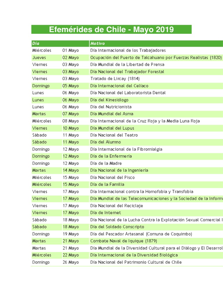Screen dimensions: 223x298
Task: Click the title 'Efemérides de Chile - Mayo 2019'
Action: [x=111, y=29]
